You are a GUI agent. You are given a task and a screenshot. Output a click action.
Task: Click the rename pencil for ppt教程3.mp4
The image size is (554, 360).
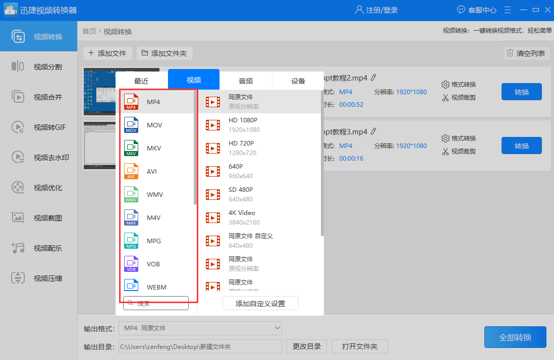(373, 131)
